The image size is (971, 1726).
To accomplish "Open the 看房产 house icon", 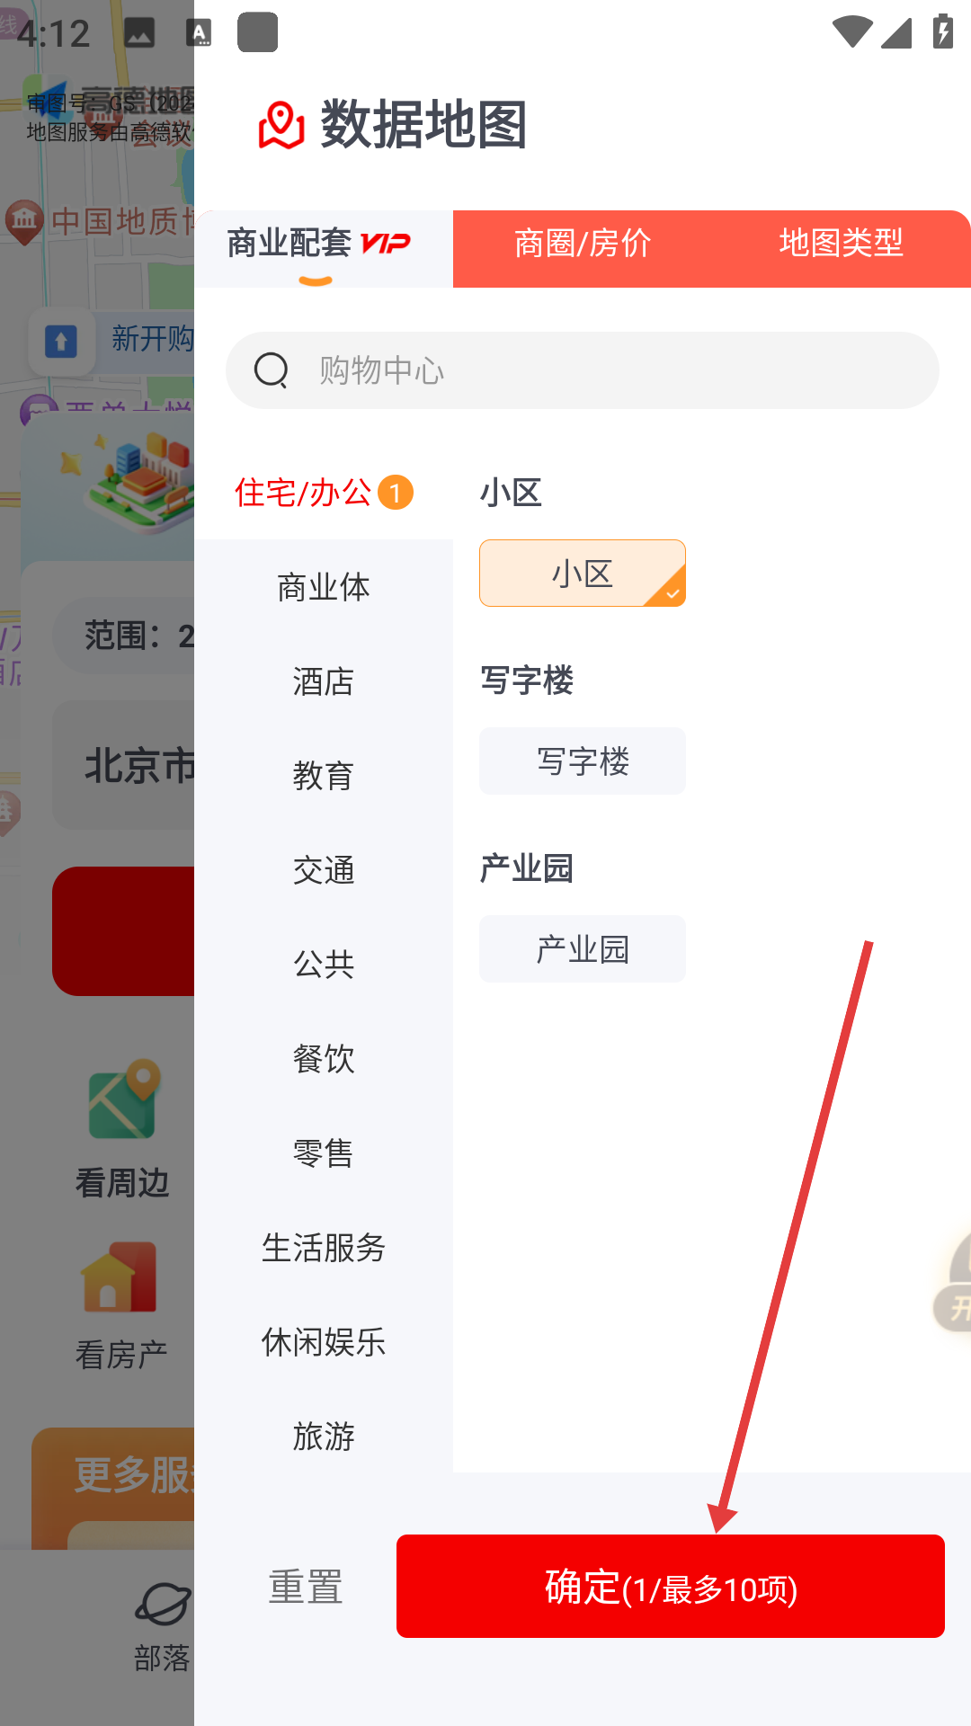I will pyautogui.click(x=119, y=1277).
